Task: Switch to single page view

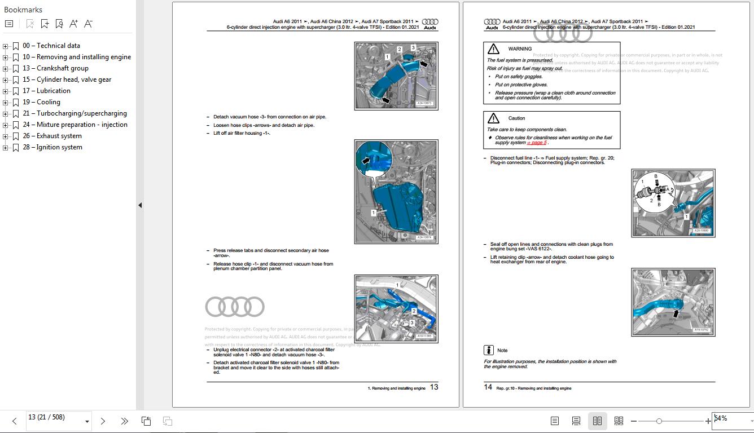Action: (555, 421)
